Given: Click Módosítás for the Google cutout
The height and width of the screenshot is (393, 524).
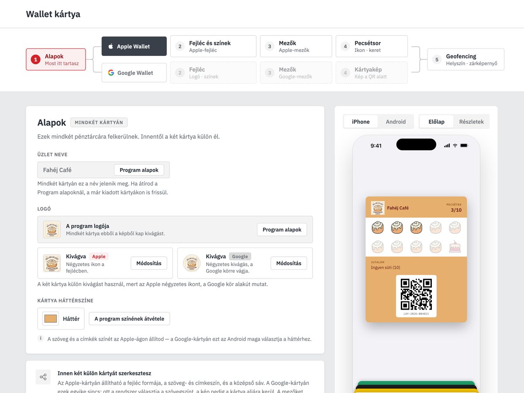Looking at the screenshot, I should (x=289, y=263).
